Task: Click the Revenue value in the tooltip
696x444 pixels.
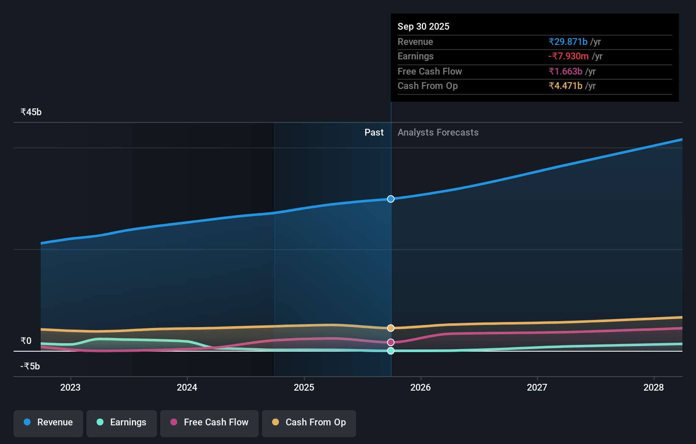Action: pos(568,42)
